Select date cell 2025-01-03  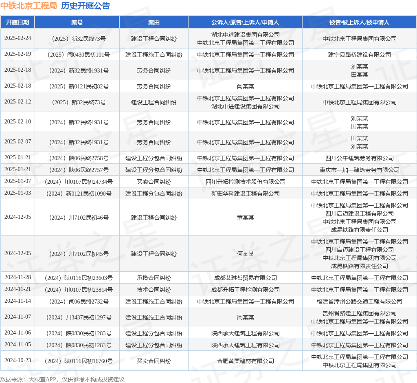point(18,193)
